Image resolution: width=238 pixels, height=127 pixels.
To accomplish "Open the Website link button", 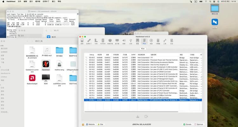I will click(91, 124).
